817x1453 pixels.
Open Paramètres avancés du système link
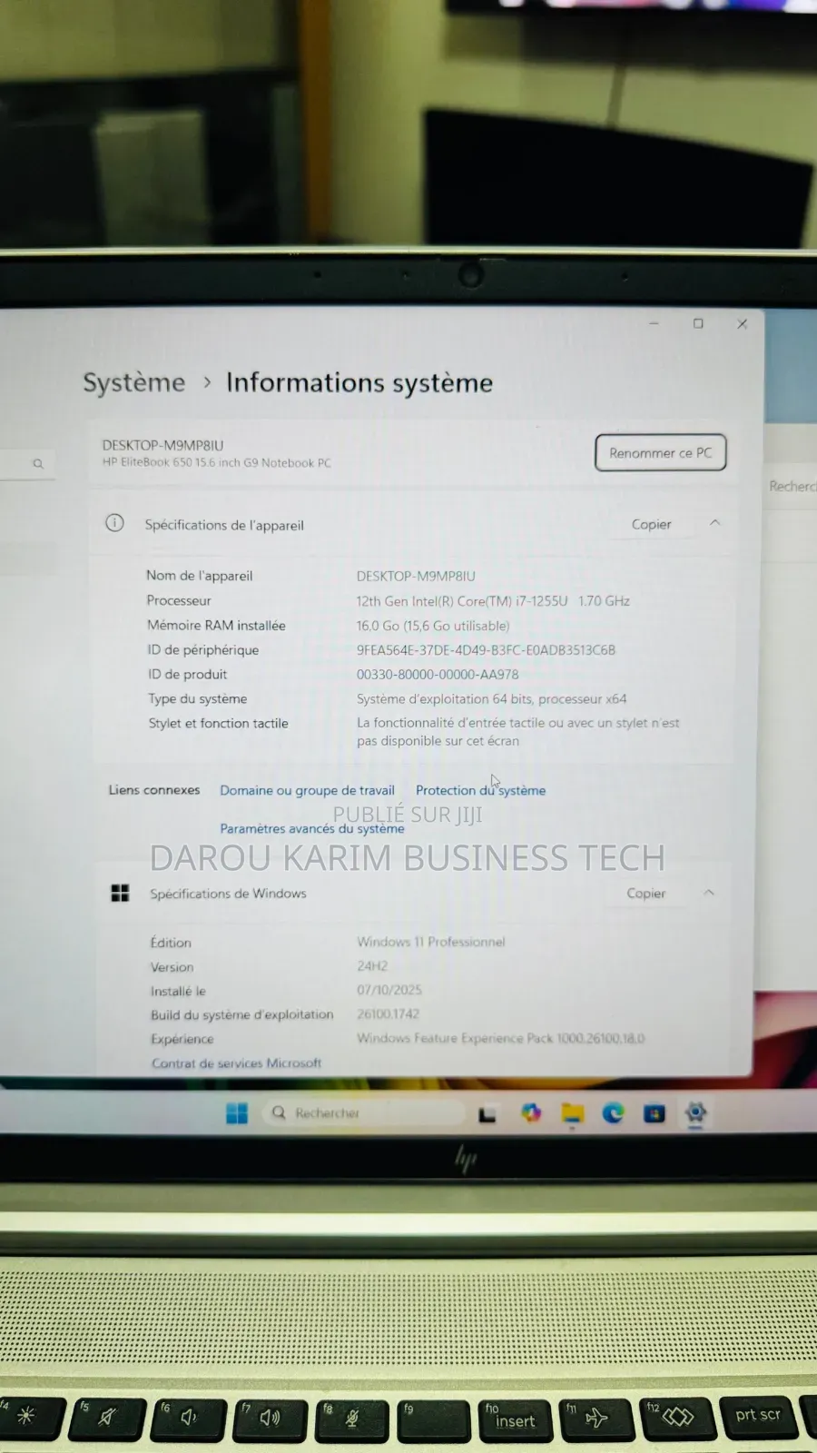tap(311, 828)
